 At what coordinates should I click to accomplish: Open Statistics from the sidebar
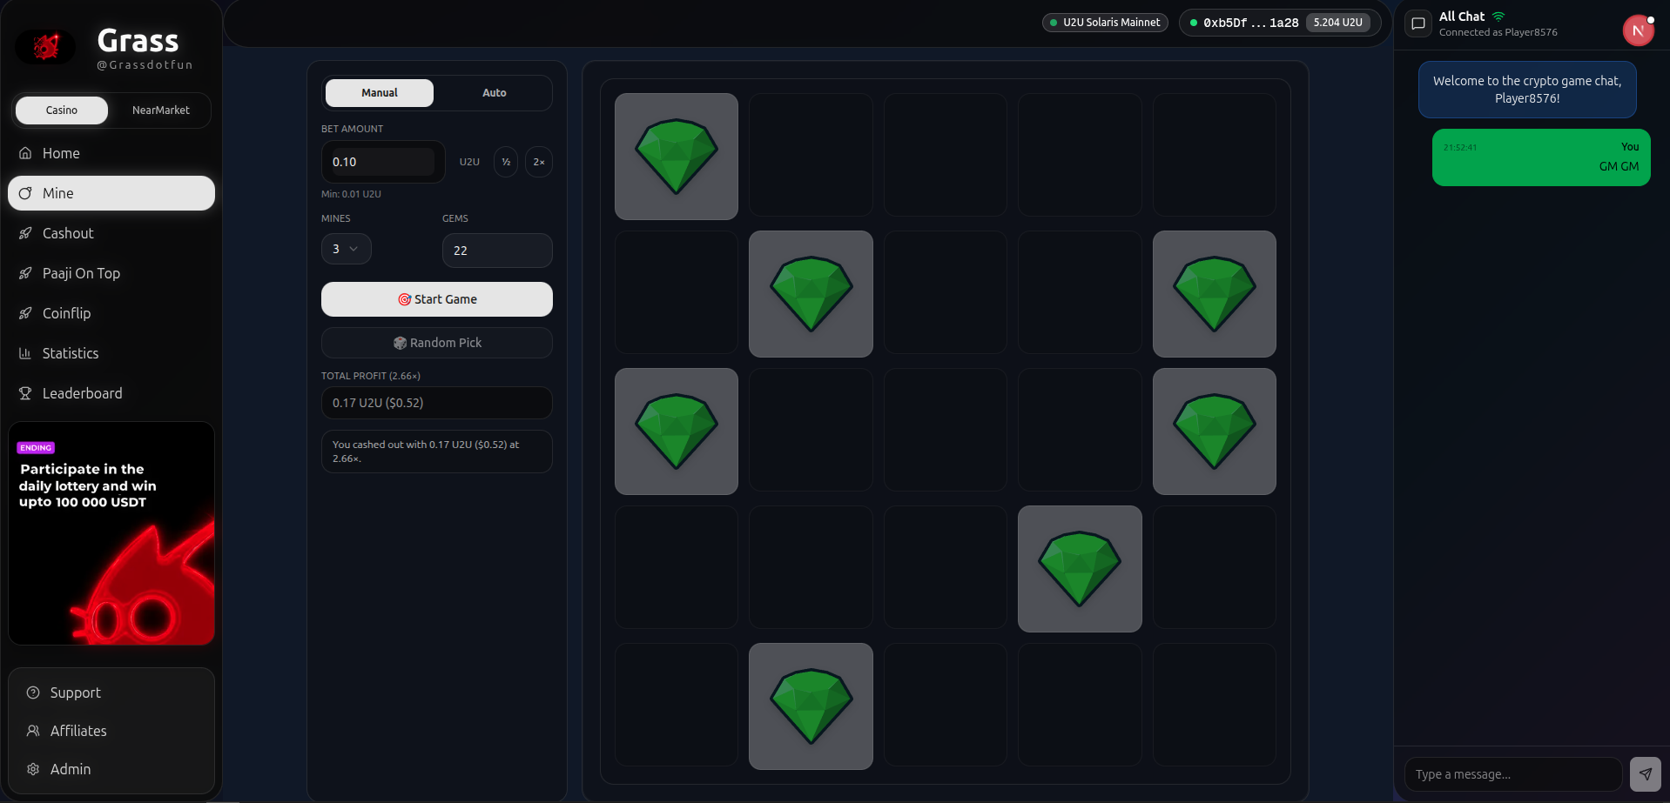(71, 353)
